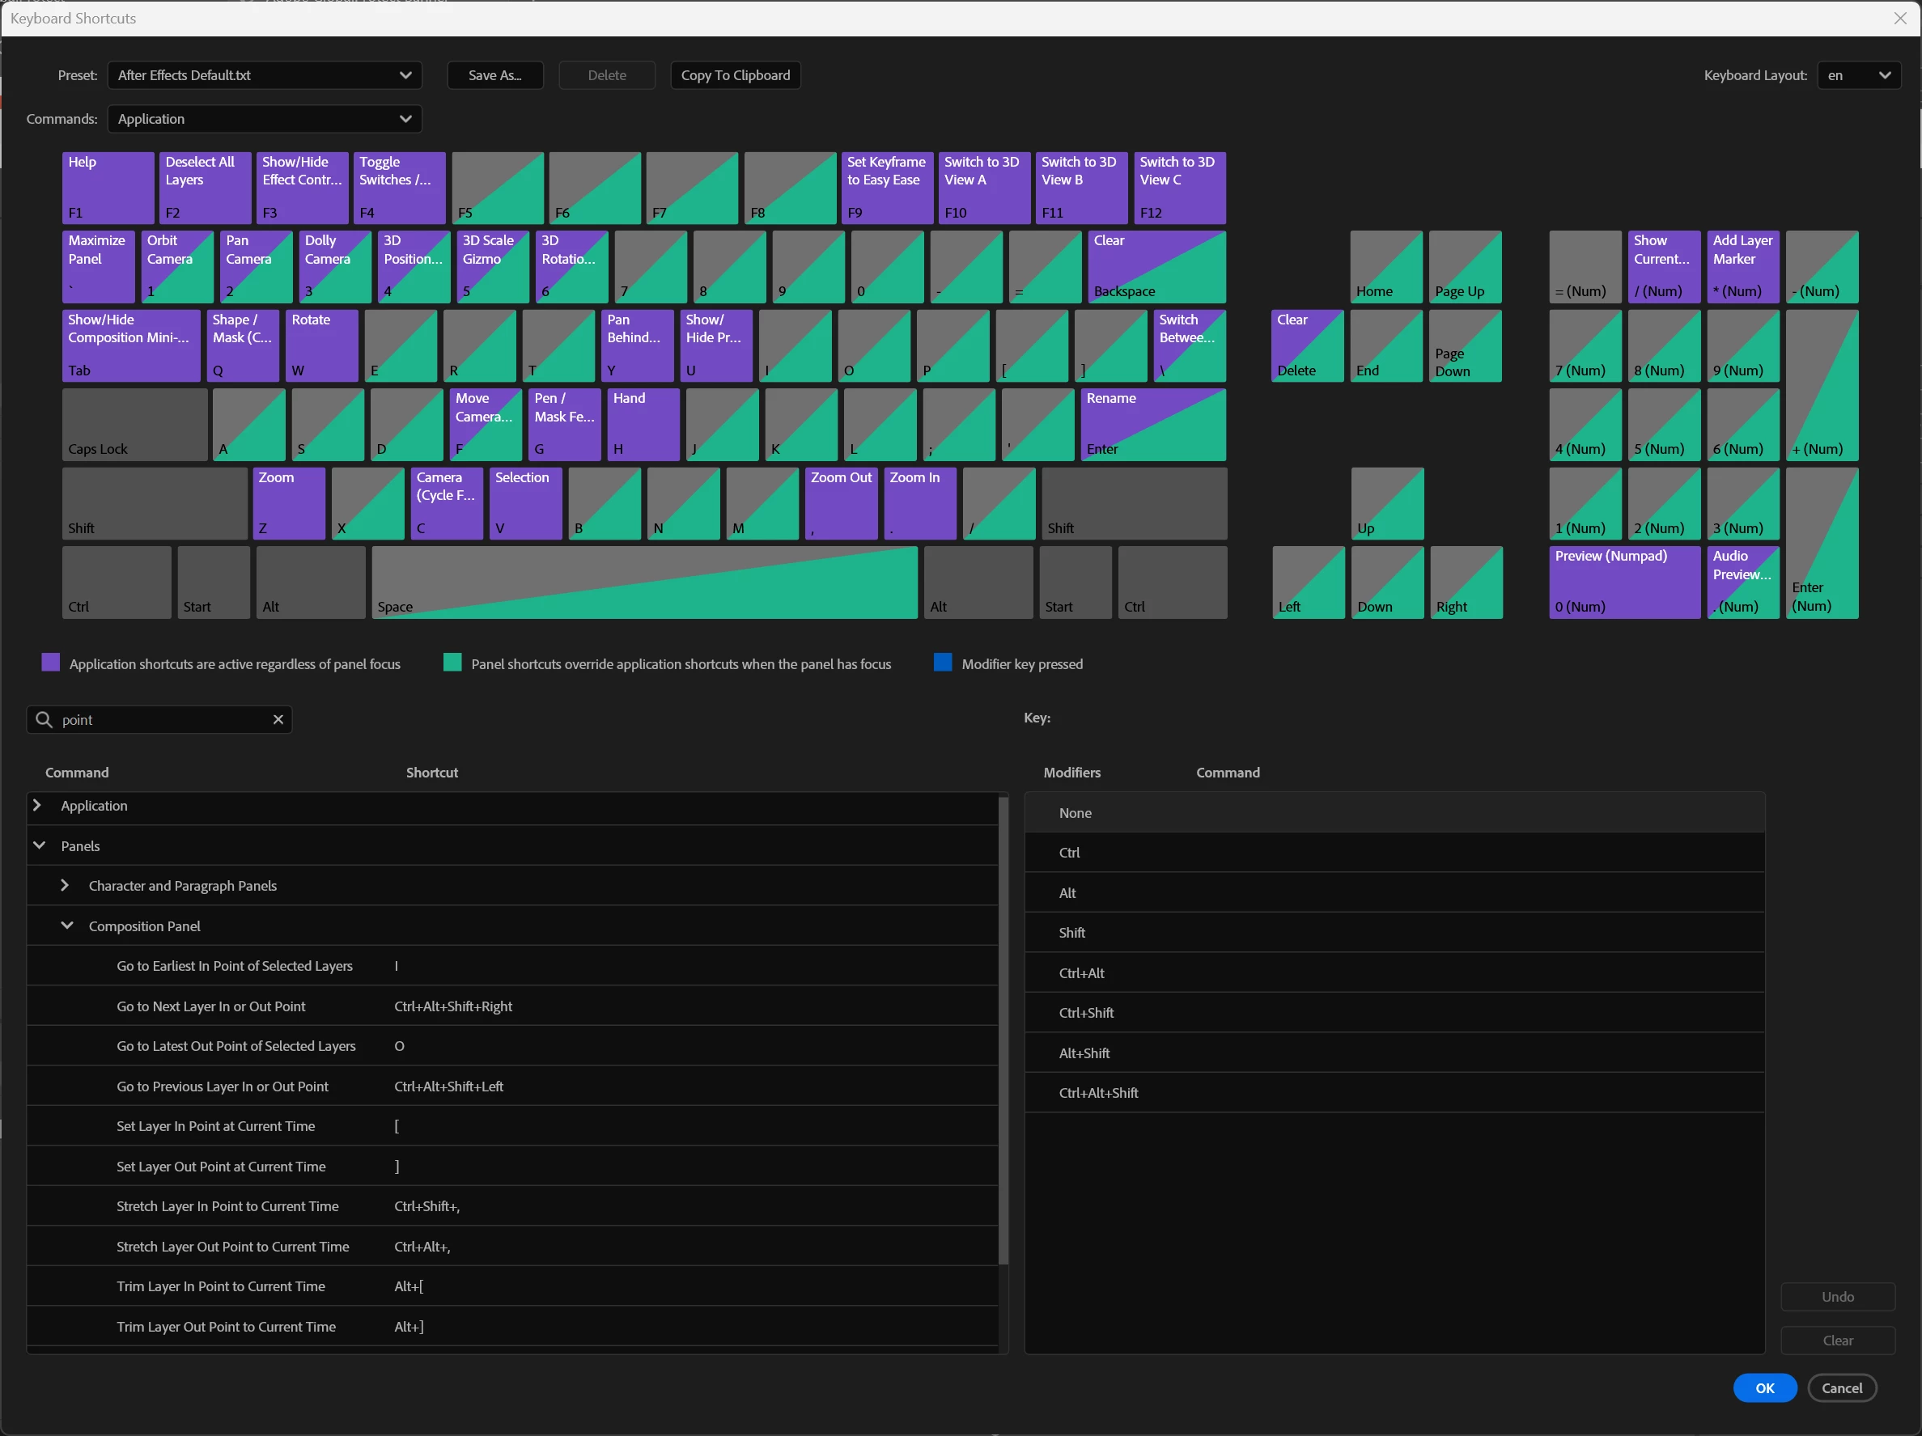Collapse the Composition Panel group
This screenshot has width=1922, height=1436.
67,926
